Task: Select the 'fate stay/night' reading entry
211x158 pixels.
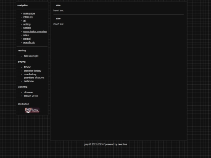Action: coord(31,56)
